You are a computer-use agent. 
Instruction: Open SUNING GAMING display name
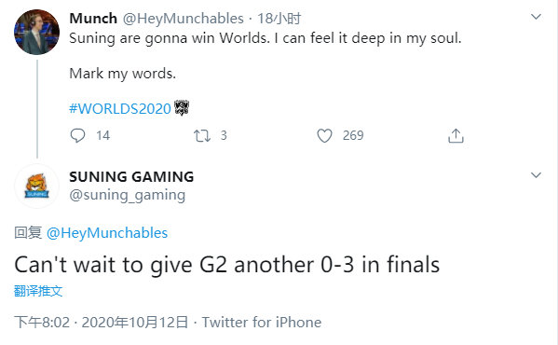tap(131, 176)
